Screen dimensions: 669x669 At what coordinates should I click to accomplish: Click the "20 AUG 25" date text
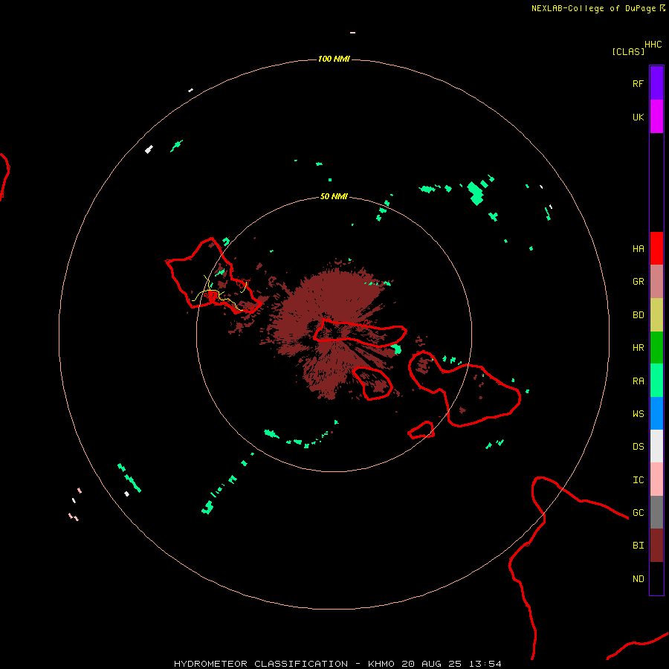click(431, 664)
